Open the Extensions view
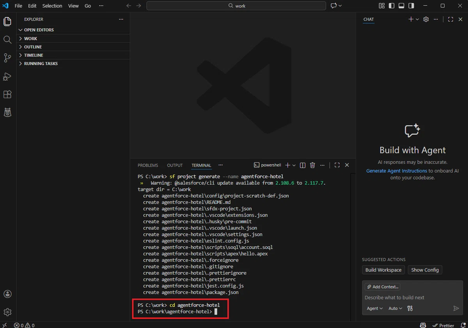Viewport: 468px width, 328px height. tap(7, 94)
